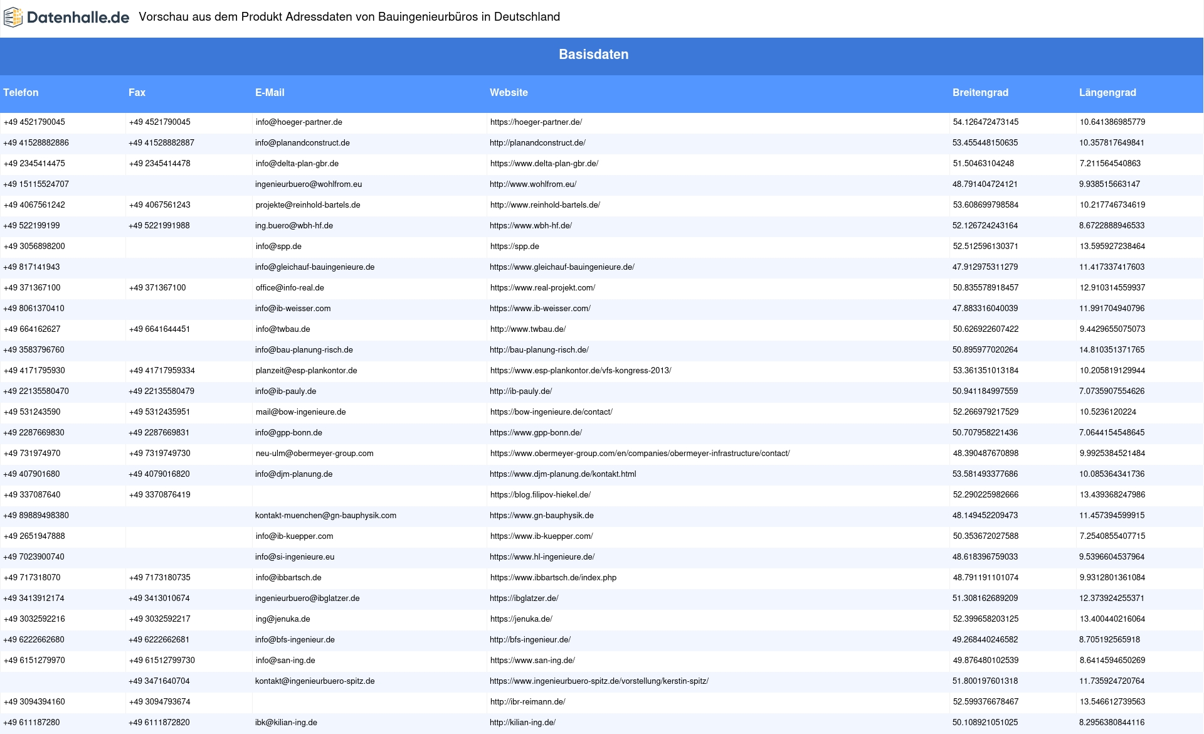Viewport: 1204px width, 734px height.
Task: Click website http://ibr-reimann.de/
Action: (x=528, y=702)
